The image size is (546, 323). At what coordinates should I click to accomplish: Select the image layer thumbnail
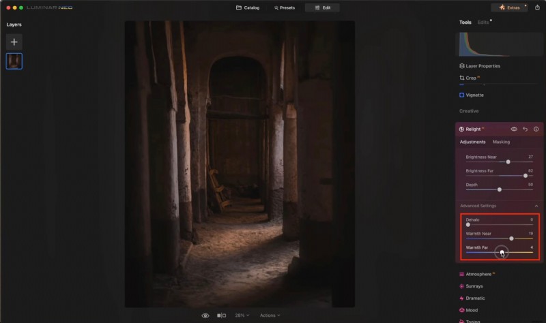[14, 61]
